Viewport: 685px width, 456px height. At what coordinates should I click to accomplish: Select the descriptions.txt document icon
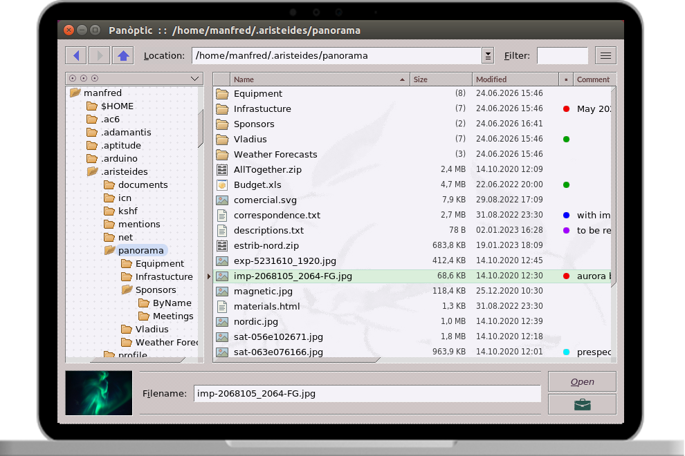coord(222,230)
